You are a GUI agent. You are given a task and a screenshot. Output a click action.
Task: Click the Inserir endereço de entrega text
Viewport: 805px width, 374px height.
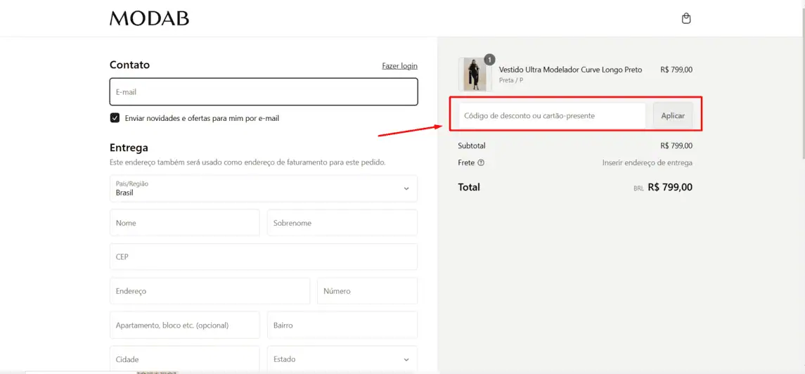pyautogui.click(x=648, y=163)
